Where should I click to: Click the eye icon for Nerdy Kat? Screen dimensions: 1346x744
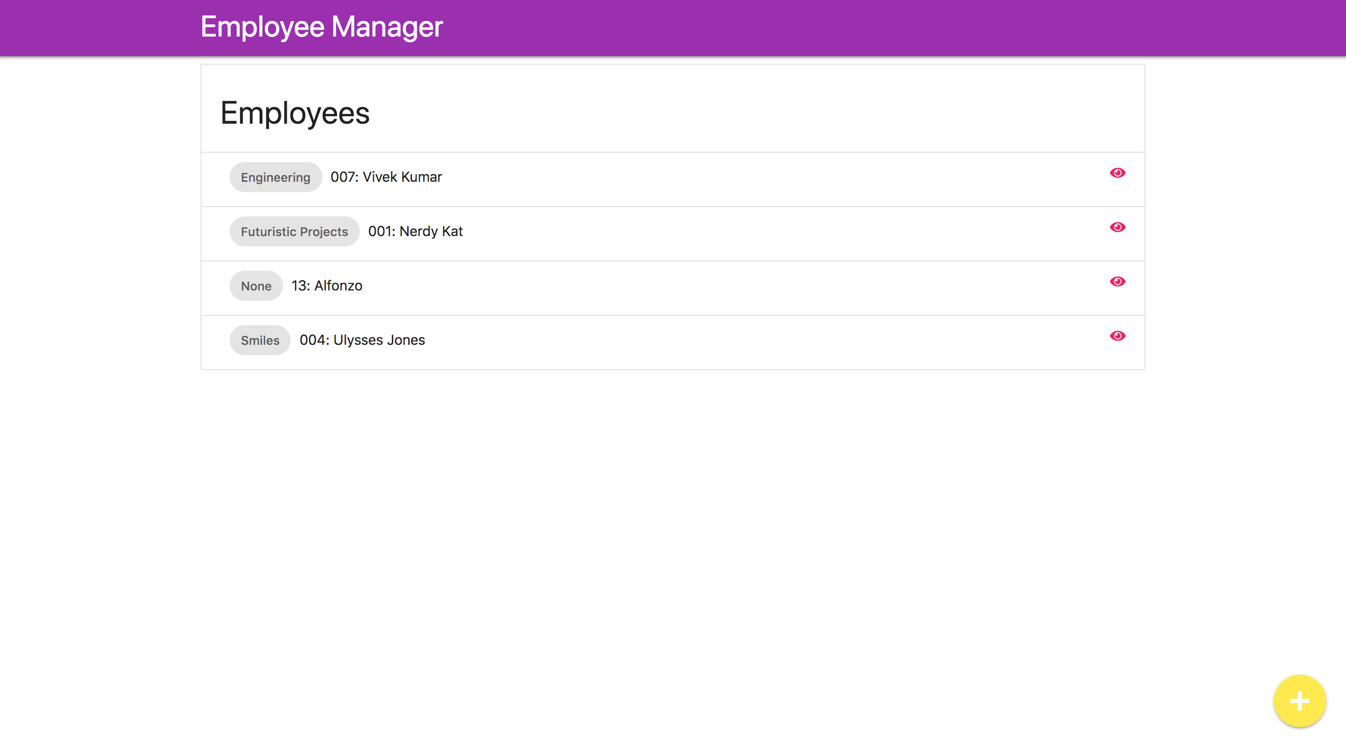(x=1117, y=227)
